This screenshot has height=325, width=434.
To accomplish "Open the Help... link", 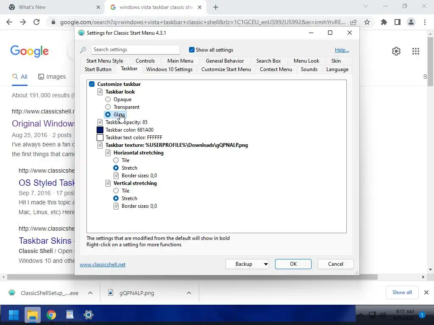I will point(342,50).
